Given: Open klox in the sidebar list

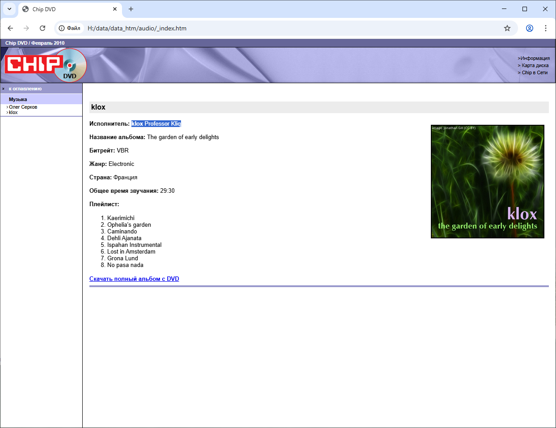Looking at the screenshot, I should coord(13,112).
